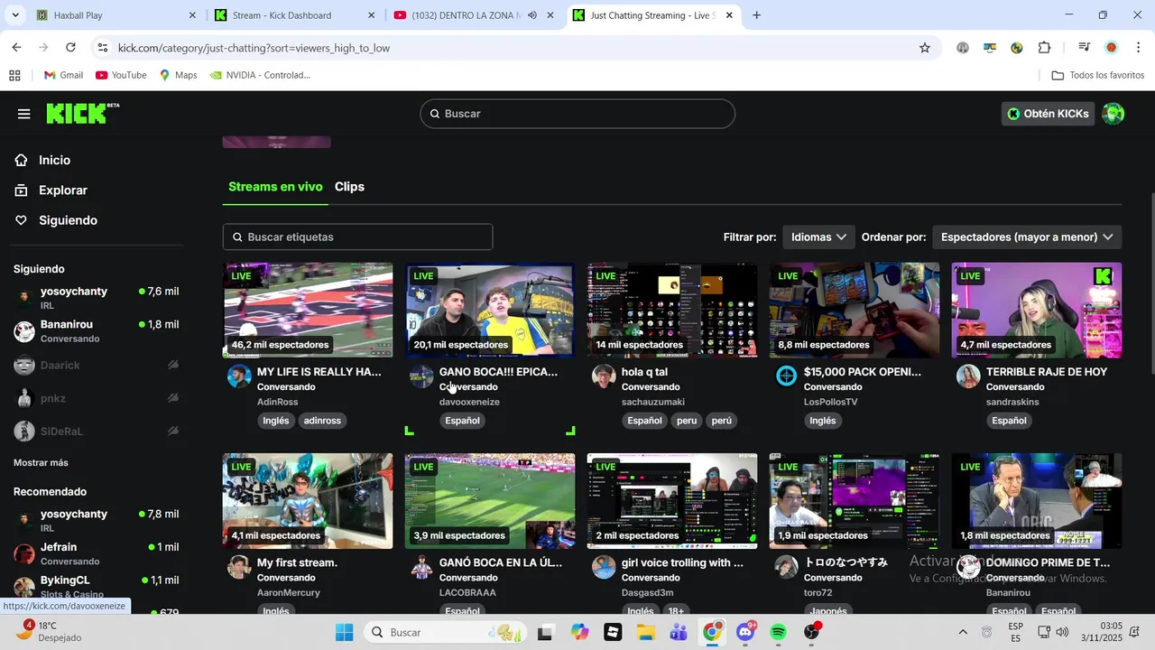
Task: Switch to the DENTRO LA ZONA YouTube tab
Action: tap(475, 15)
